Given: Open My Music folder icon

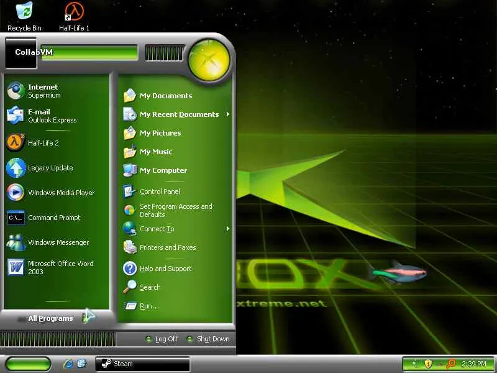Looking at the screenshot, I should click(x=130, y=152).
